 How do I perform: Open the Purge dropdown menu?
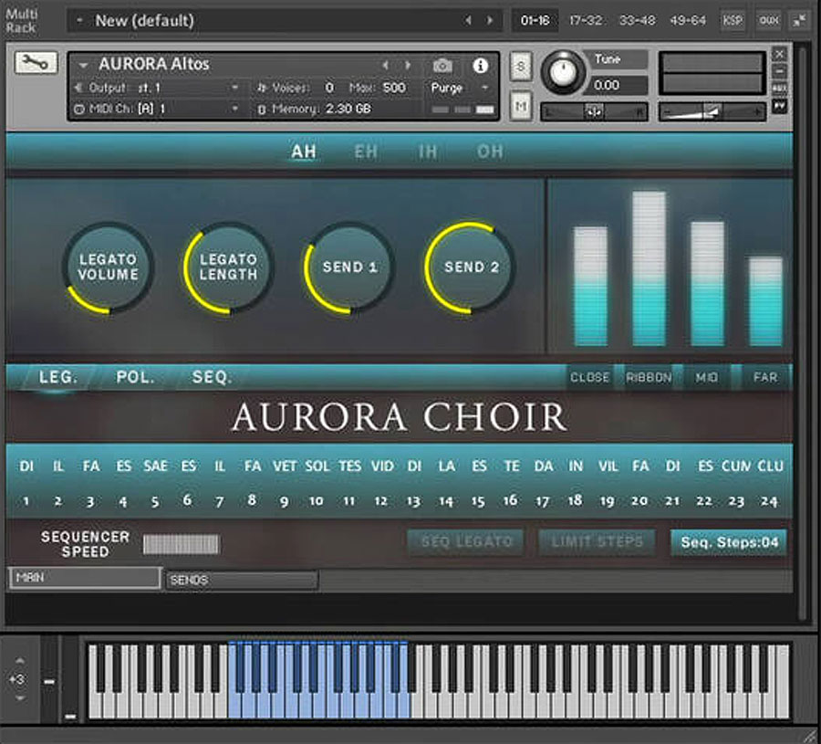coord(459,88)
